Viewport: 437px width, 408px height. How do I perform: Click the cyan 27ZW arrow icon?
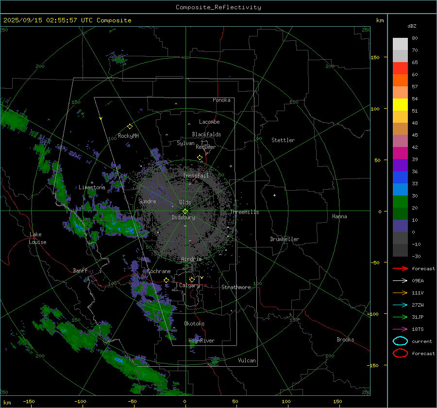pyautogui.click(x=400, y=305)
